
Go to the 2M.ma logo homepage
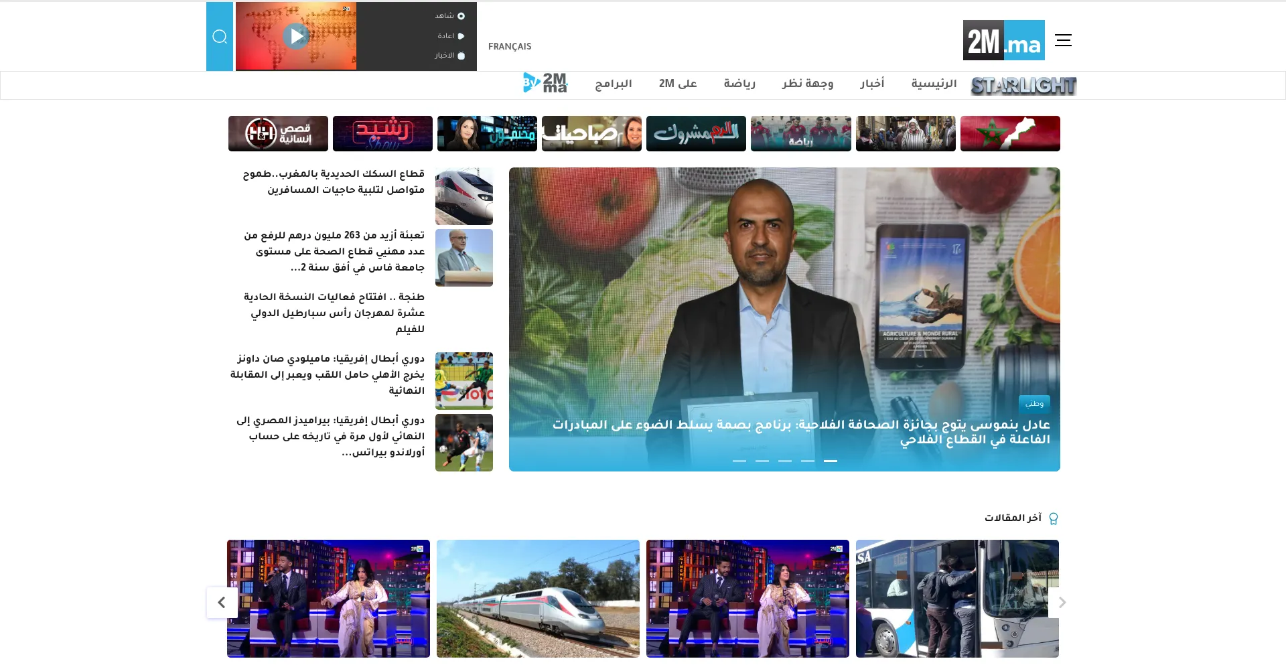tap(1003, 40)
